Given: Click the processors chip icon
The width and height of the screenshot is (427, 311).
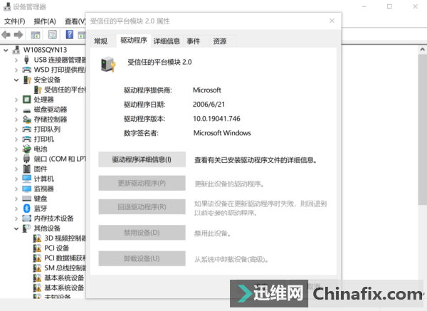Looking at the screenshot, I should coord(27,100).
